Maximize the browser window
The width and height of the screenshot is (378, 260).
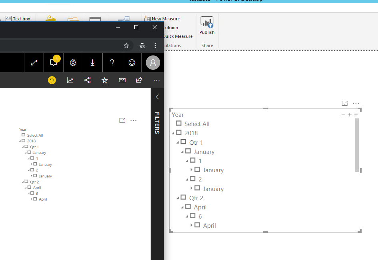(x=136, y=27)
